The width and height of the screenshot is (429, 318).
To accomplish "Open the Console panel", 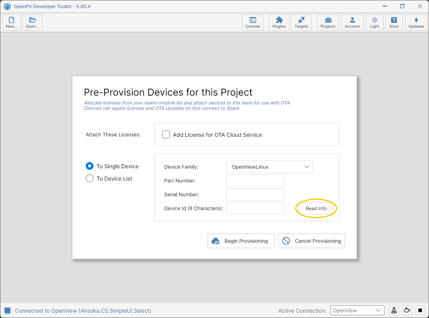I will click(x=253, y=22).
